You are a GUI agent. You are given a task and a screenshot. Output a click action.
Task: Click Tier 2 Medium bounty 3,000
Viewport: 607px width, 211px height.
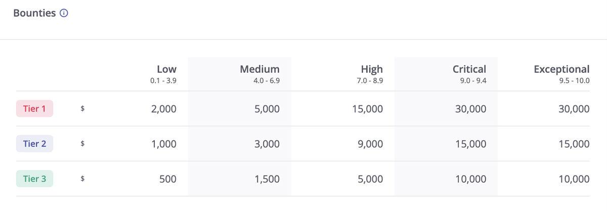point(267,144)
